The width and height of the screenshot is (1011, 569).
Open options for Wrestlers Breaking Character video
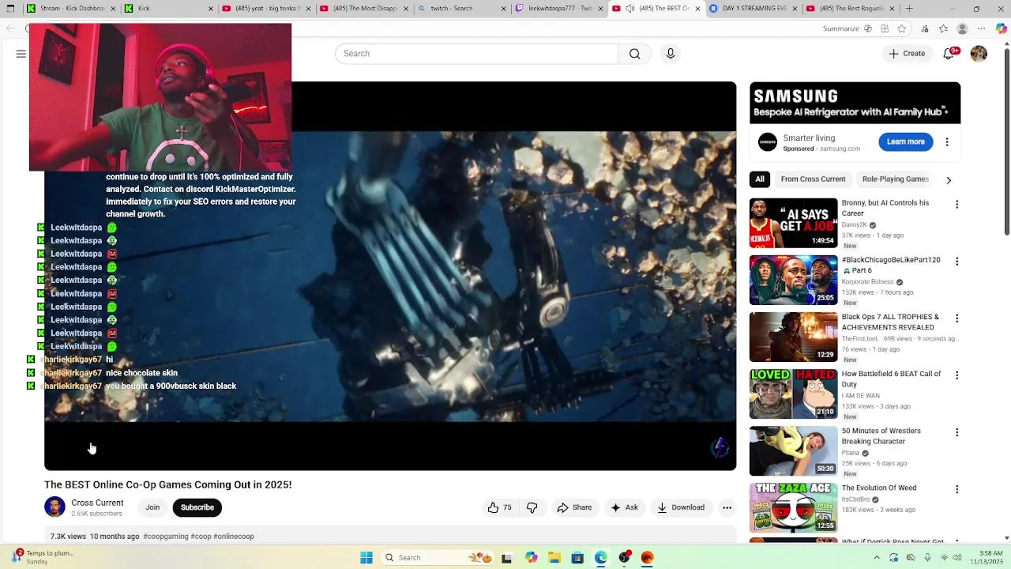tap(957, 432)
